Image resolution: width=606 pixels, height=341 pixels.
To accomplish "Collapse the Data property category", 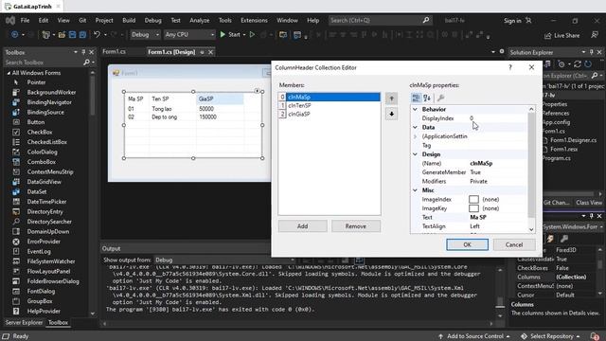I will [x=415, y=127].
